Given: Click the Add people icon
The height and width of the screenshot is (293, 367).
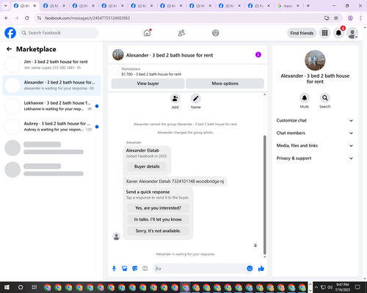Looking at the screenshot, I should point(175,98).
